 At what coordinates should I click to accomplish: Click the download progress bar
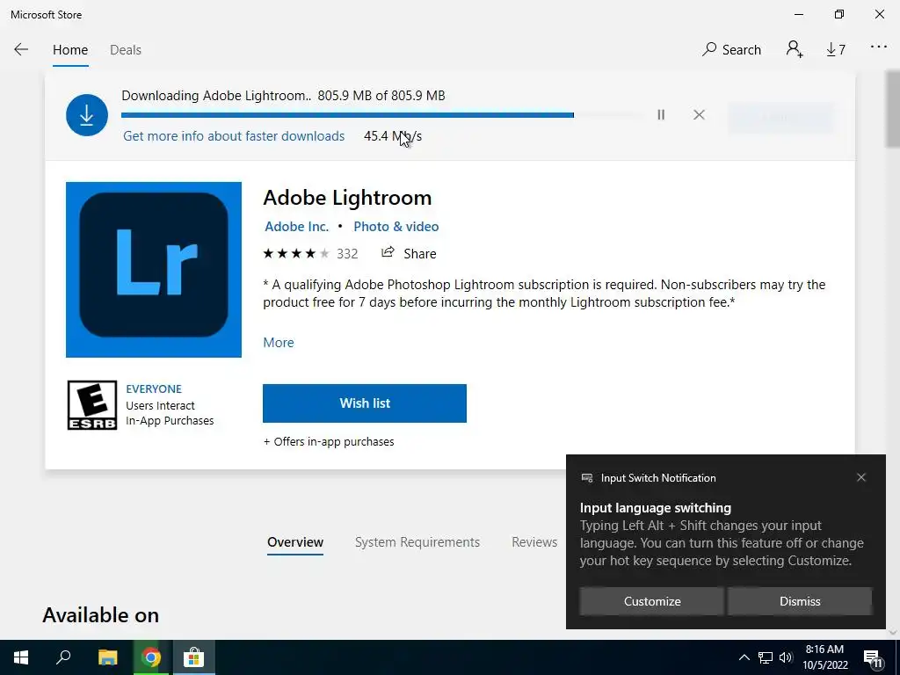tap(382, 115)
